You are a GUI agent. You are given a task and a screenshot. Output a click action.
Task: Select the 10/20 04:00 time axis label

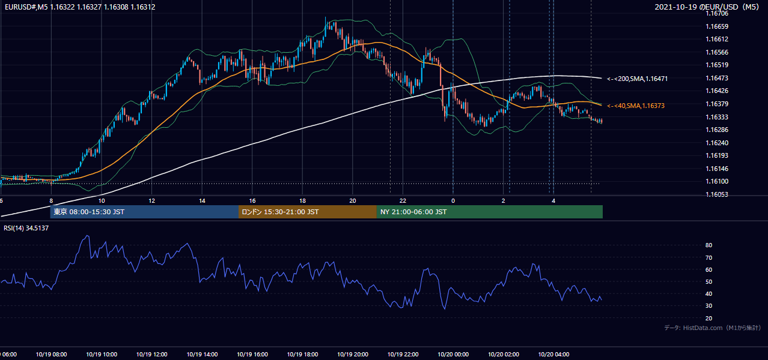pos(553,355)
